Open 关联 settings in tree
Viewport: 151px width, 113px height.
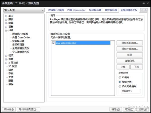pyautogui.click(x=11, y=77)
